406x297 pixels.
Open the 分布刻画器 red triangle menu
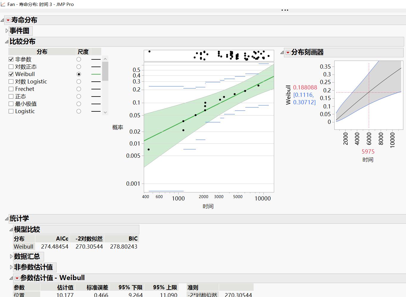pos(288,52)
